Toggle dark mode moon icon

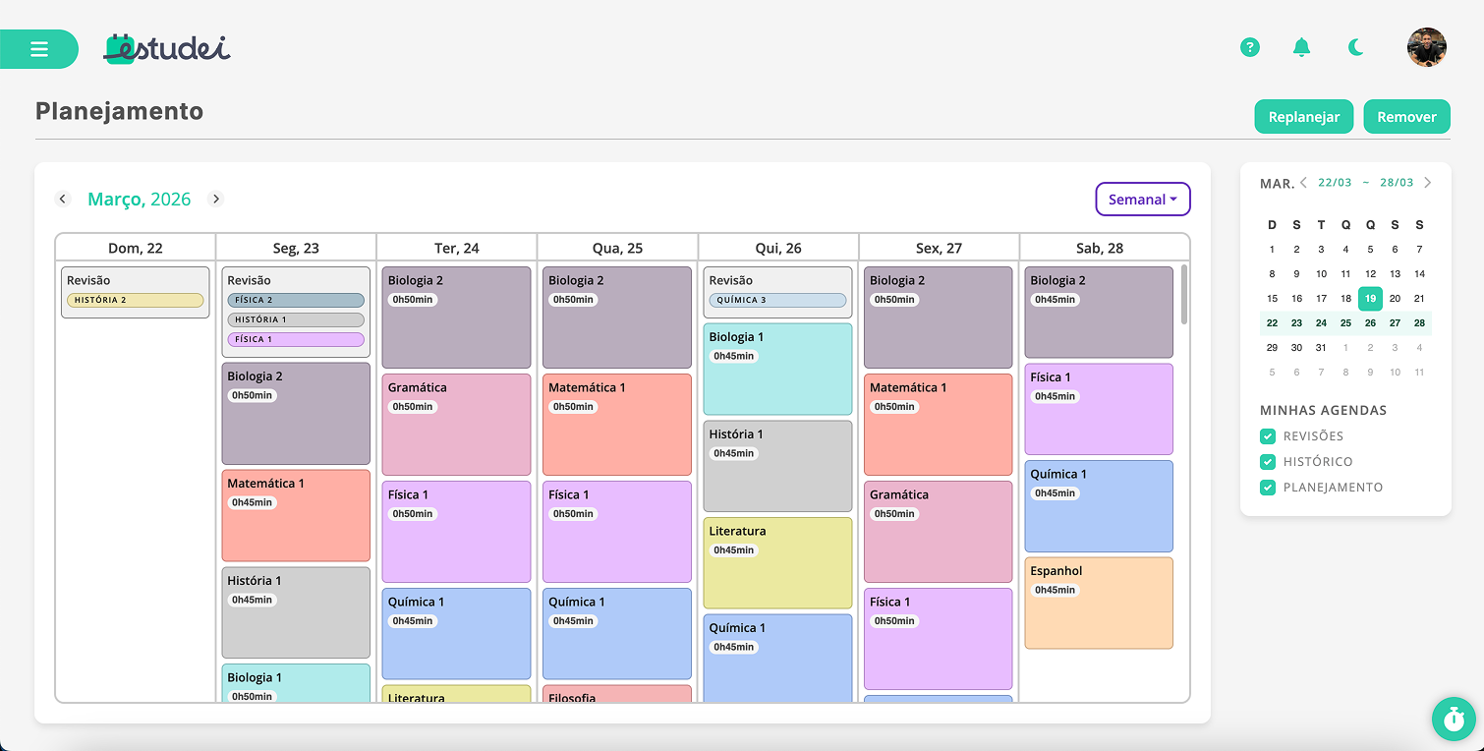coord(1356,47)
